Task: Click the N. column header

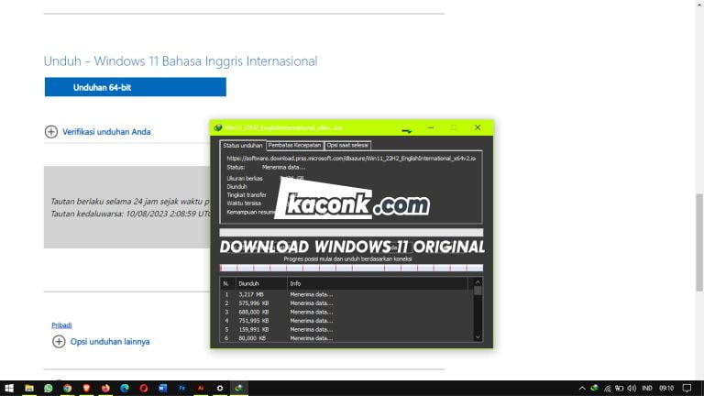Action: coord(227,284)
